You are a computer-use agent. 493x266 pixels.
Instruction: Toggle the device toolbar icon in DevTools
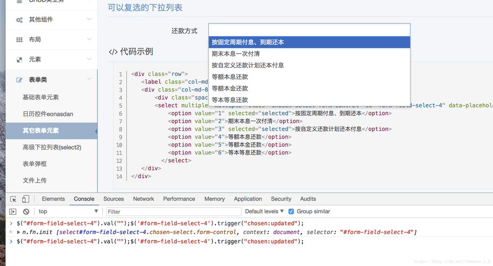point(26,199)
